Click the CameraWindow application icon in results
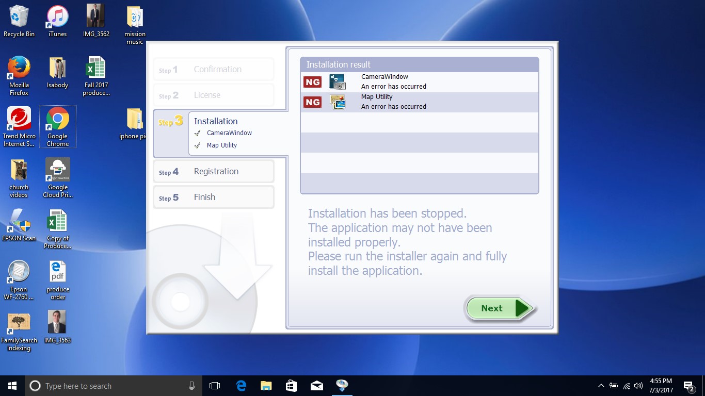The height and width of the screenshot is (396, 705). click(x=338, y=81)
